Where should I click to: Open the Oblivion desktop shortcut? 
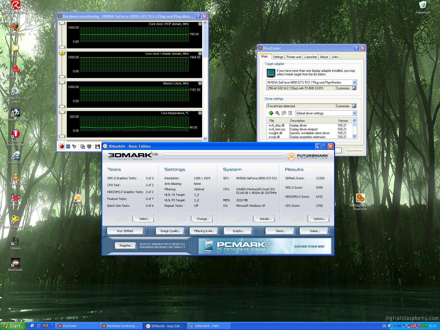pyautogui.click(x=15, y=243)
